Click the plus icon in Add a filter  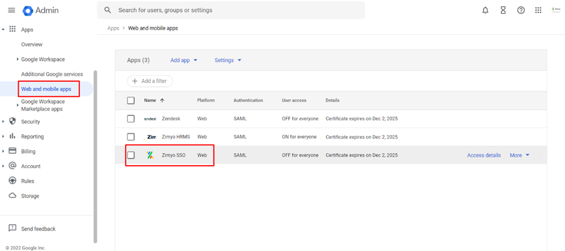coord(135,81)
